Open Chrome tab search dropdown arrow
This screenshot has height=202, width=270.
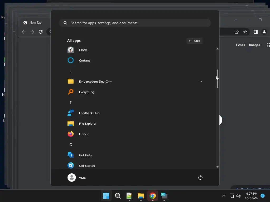[236, 20]
